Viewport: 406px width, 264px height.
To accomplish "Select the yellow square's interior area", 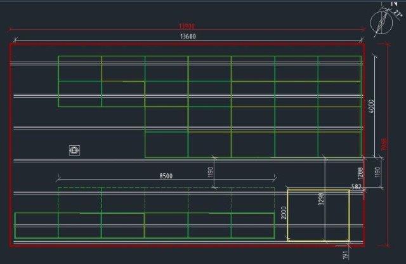I will point(318,216).
